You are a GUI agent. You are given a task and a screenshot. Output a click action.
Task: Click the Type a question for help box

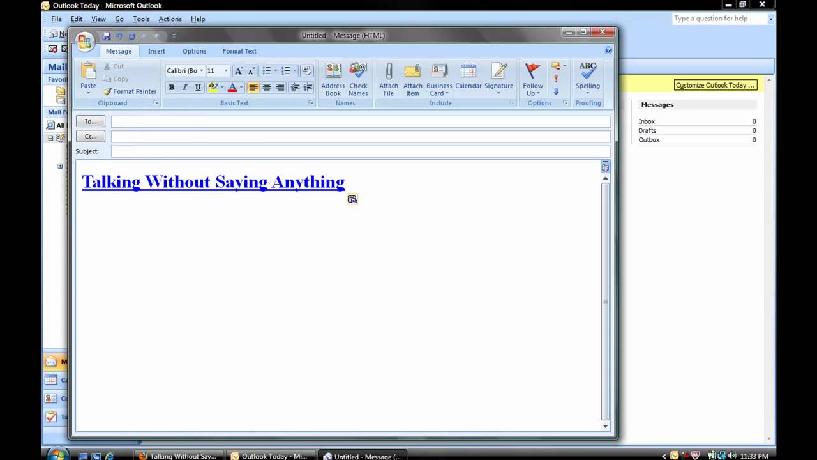[719, 19]
